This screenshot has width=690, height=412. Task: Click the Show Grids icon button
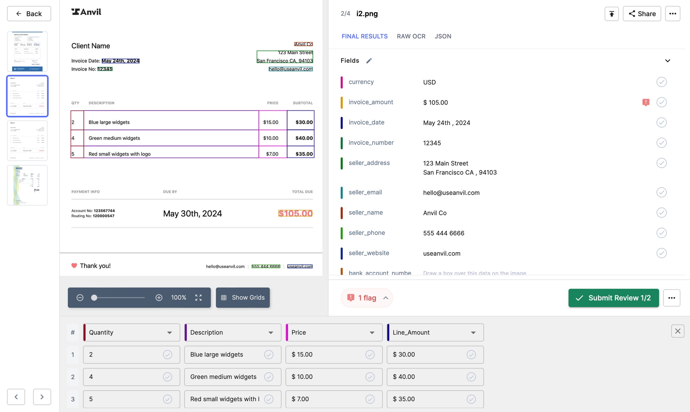[x=224, y=297]
